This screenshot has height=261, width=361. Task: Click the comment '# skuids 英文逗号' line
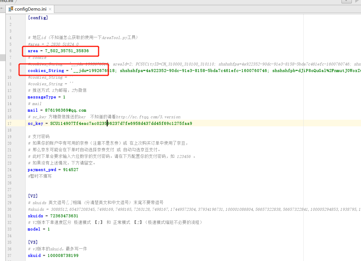96,203
